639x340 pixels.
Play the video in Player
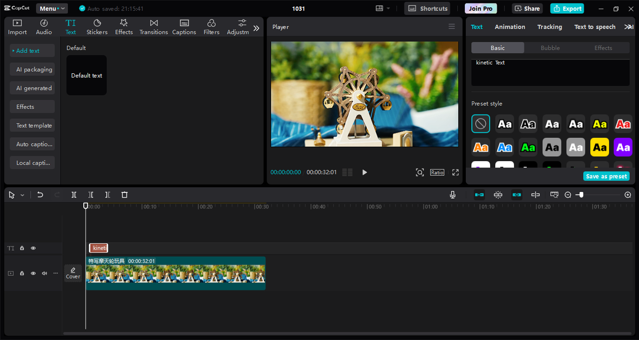coord(364,172)
